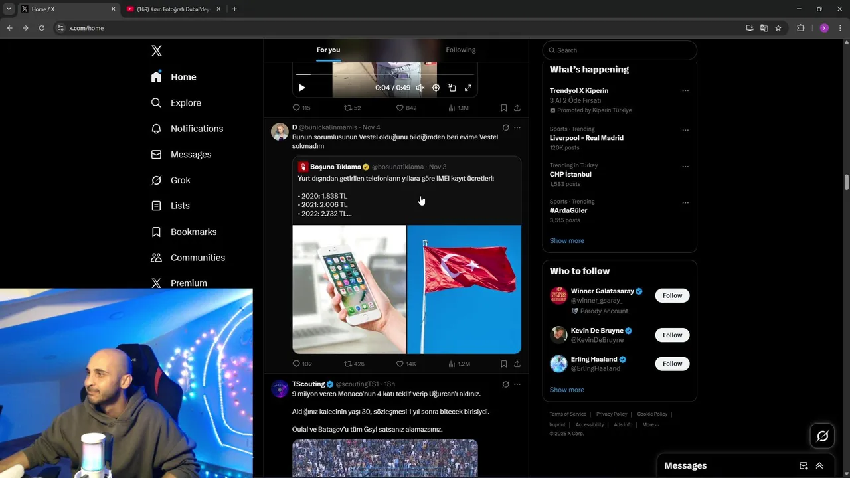
Task: Open more options for CHP İstanbul trend
Action: (685, 167)
